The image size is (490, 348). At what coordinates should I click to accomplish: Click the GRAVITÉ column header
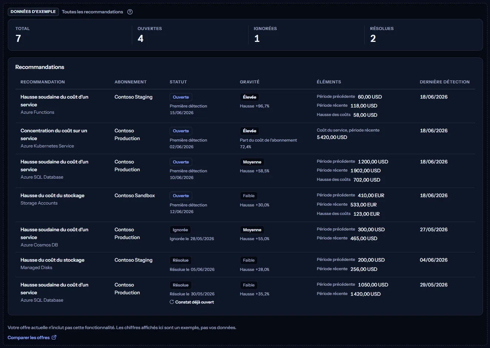pyautogui.click(x=250, y=82)
